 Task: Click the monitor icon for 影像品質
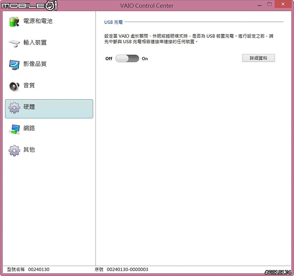click(14, 65)
